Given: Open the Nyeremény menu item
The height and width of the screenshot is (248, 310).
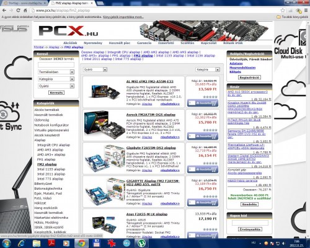Looking at the screenshot, I should click(x=93, y=43).
